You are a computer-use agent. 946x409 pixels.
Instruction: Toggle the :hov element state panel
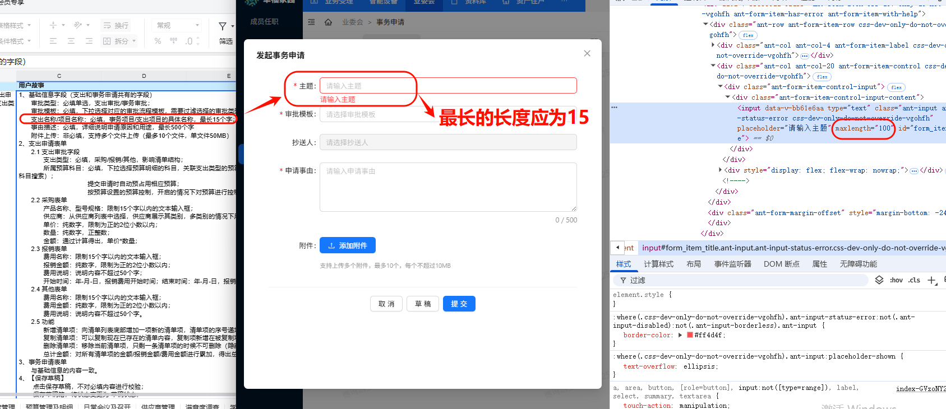pyautogui.click(x=896, y=280)
